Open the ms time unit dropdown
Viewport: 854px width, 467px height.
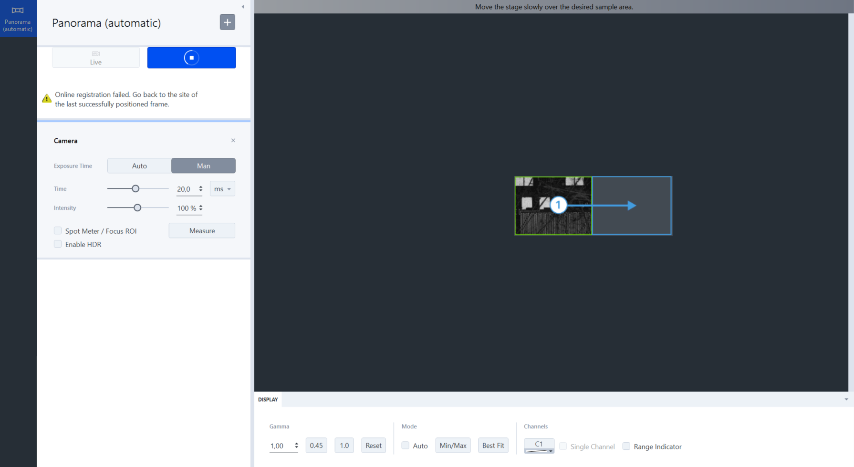222,189
